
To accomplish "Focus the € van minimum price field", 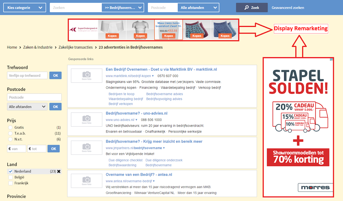I will point(17,149).
